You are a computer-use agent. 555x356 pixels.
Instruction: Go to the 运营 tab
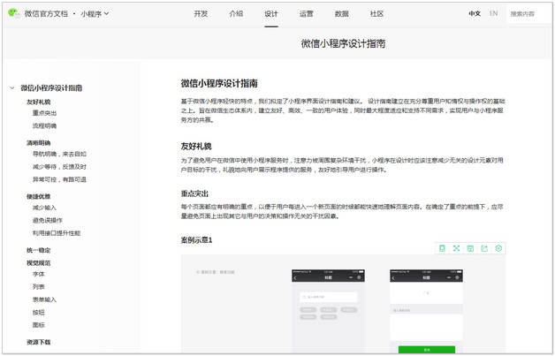(307, 14)
